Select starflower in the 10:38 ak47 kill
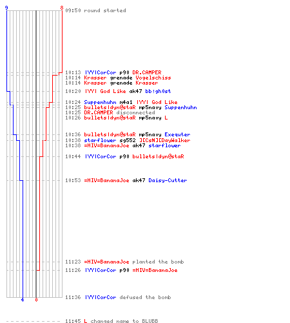290x323 pixels. tap(164, 146)
